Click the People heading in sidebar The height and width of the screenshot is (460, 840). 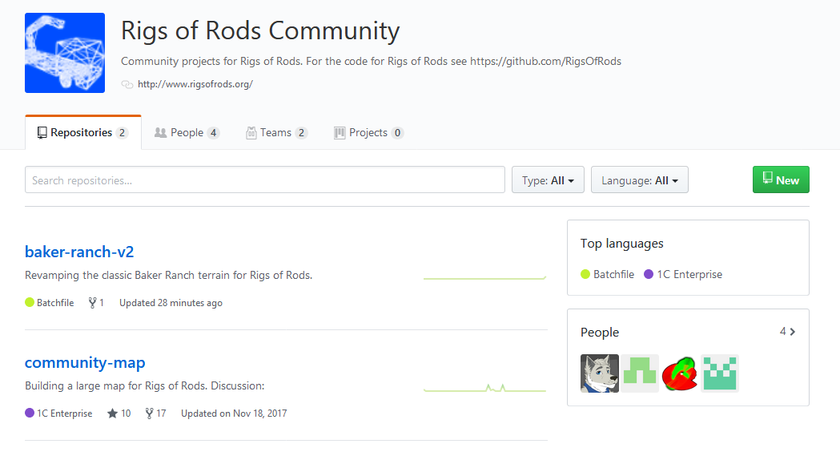click(x=600, y=333)
